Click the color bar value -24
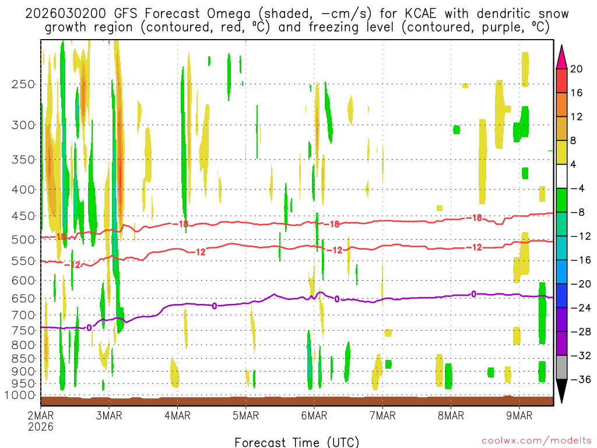The width and height of the screenshot is (597, 448). point(581,308)
